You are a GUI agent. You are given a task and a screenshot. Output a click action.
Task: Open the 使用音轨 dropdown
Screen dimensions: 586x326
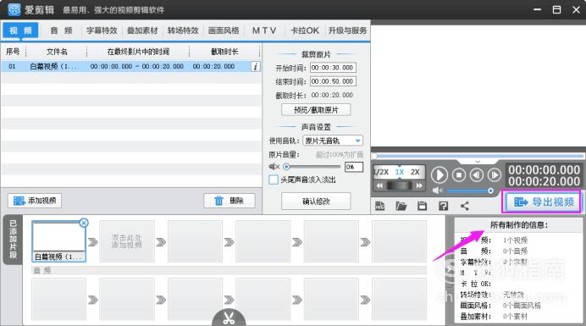tap(333, 141)
